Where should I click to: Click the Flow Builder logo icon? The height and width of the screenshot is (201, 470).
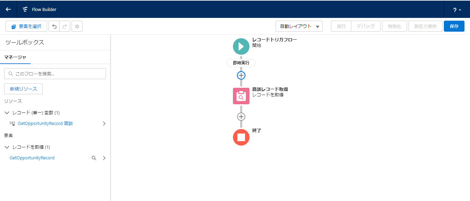[25, 9]
